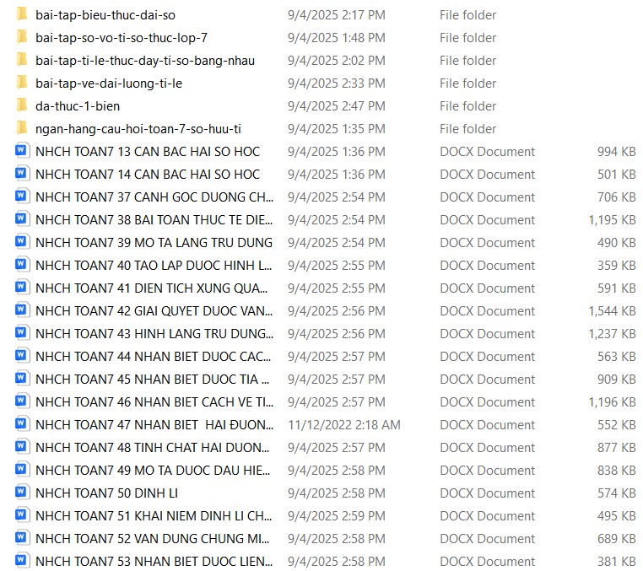Click file NHCH TOAN7 41 DIEN TICH XUNG QUA
Image resolution: width=643 pixels, height=571 pixels.
coord(154,288)
